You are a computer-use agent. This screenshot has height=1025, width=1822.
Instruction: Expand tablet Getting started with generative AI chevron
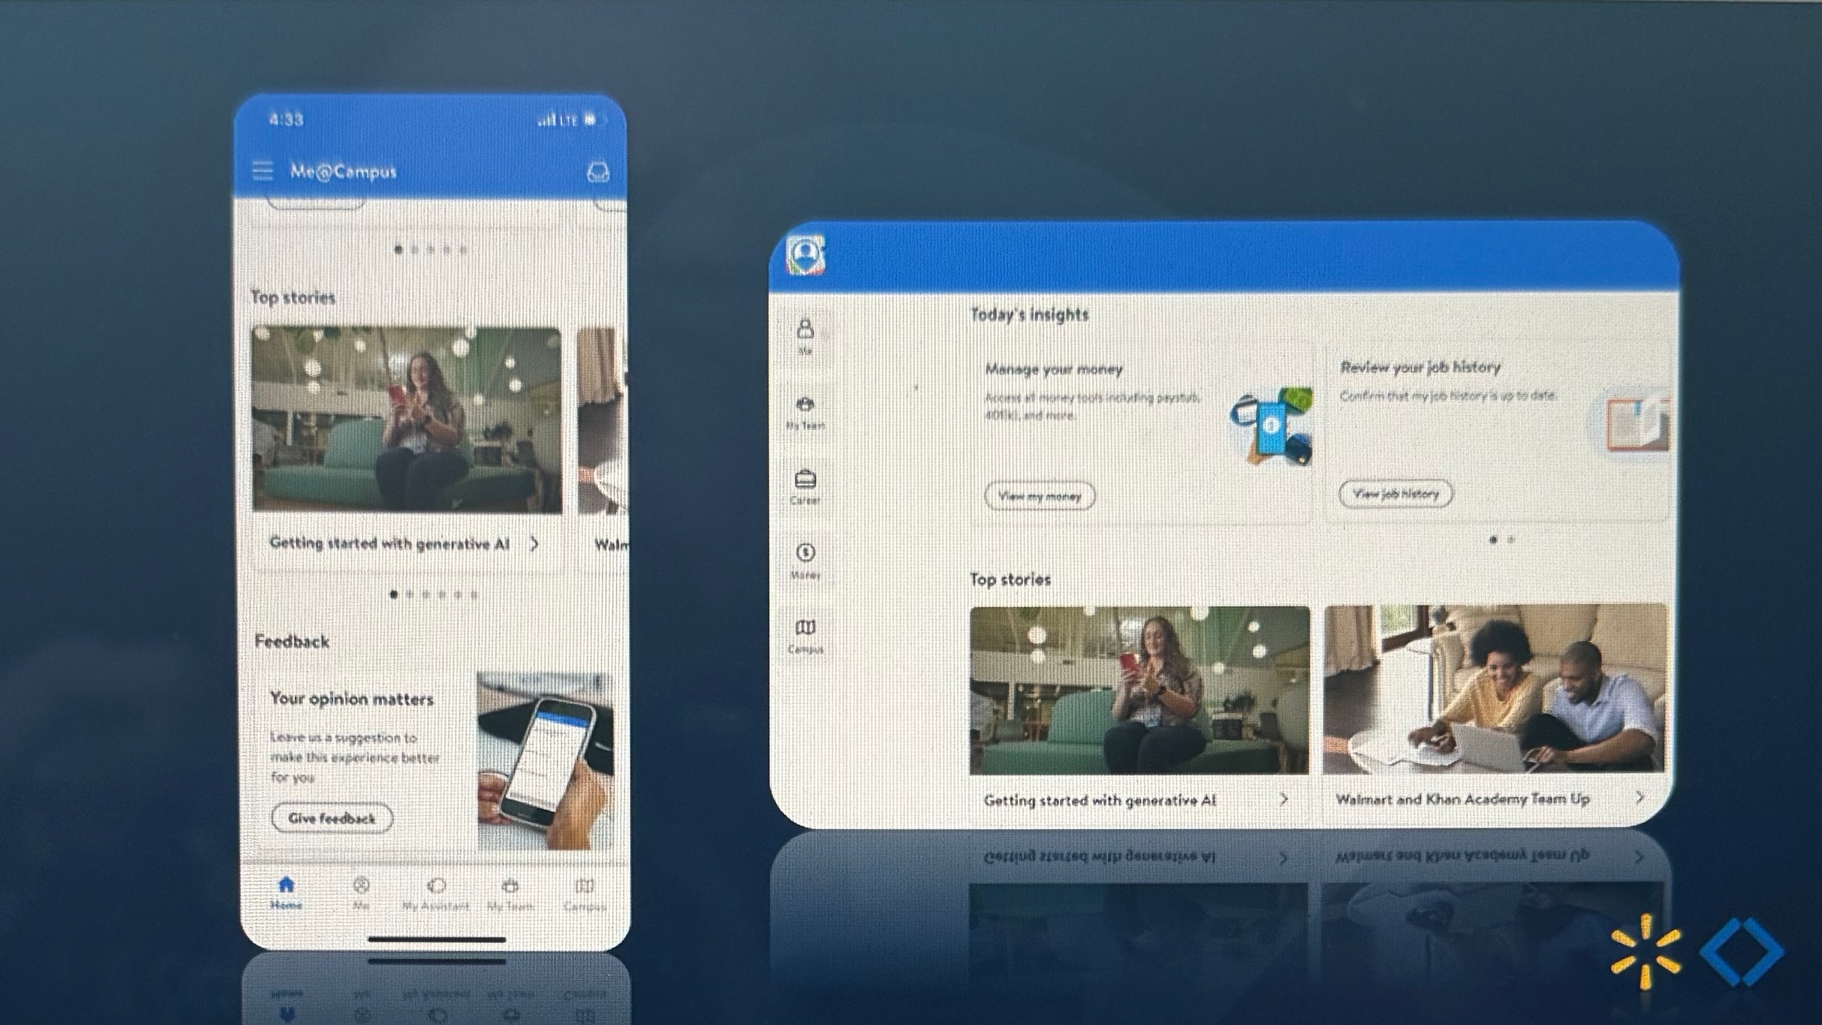1284,799
